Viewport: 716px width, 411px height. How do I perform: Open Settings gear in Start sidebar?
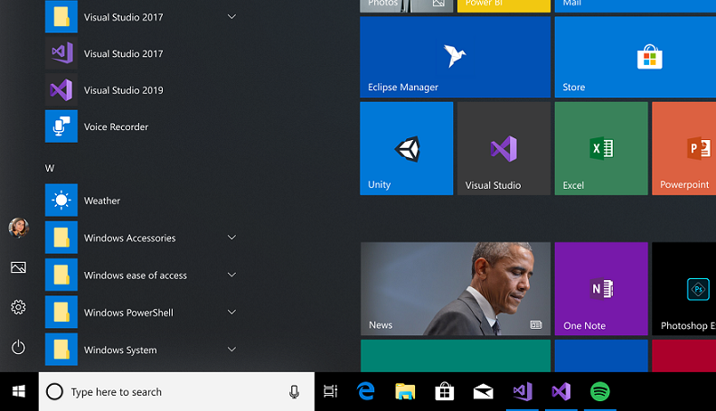[18, 307]
